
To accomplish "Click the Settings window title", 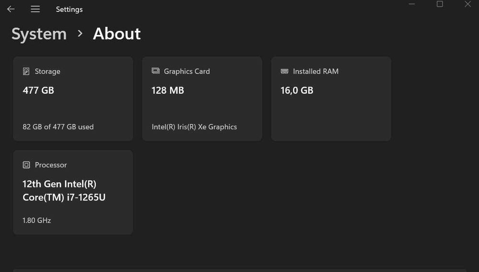I will 69,10.
